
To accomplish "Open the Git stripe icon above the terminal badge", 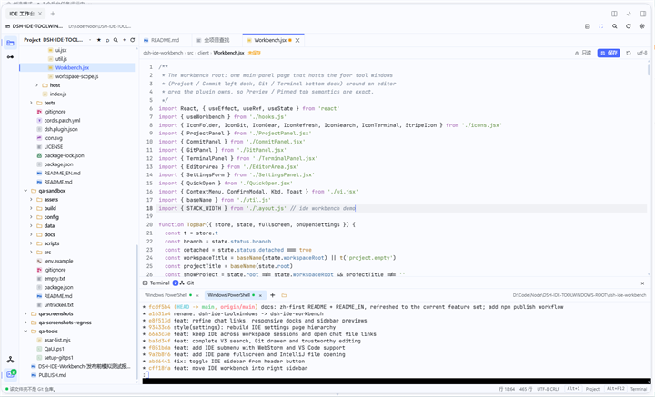I will (10, 360).
